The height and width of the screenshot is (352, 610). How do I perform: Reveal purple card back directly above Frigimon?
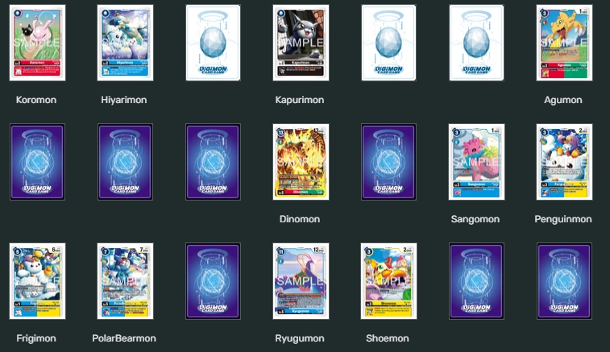point(37,162)
